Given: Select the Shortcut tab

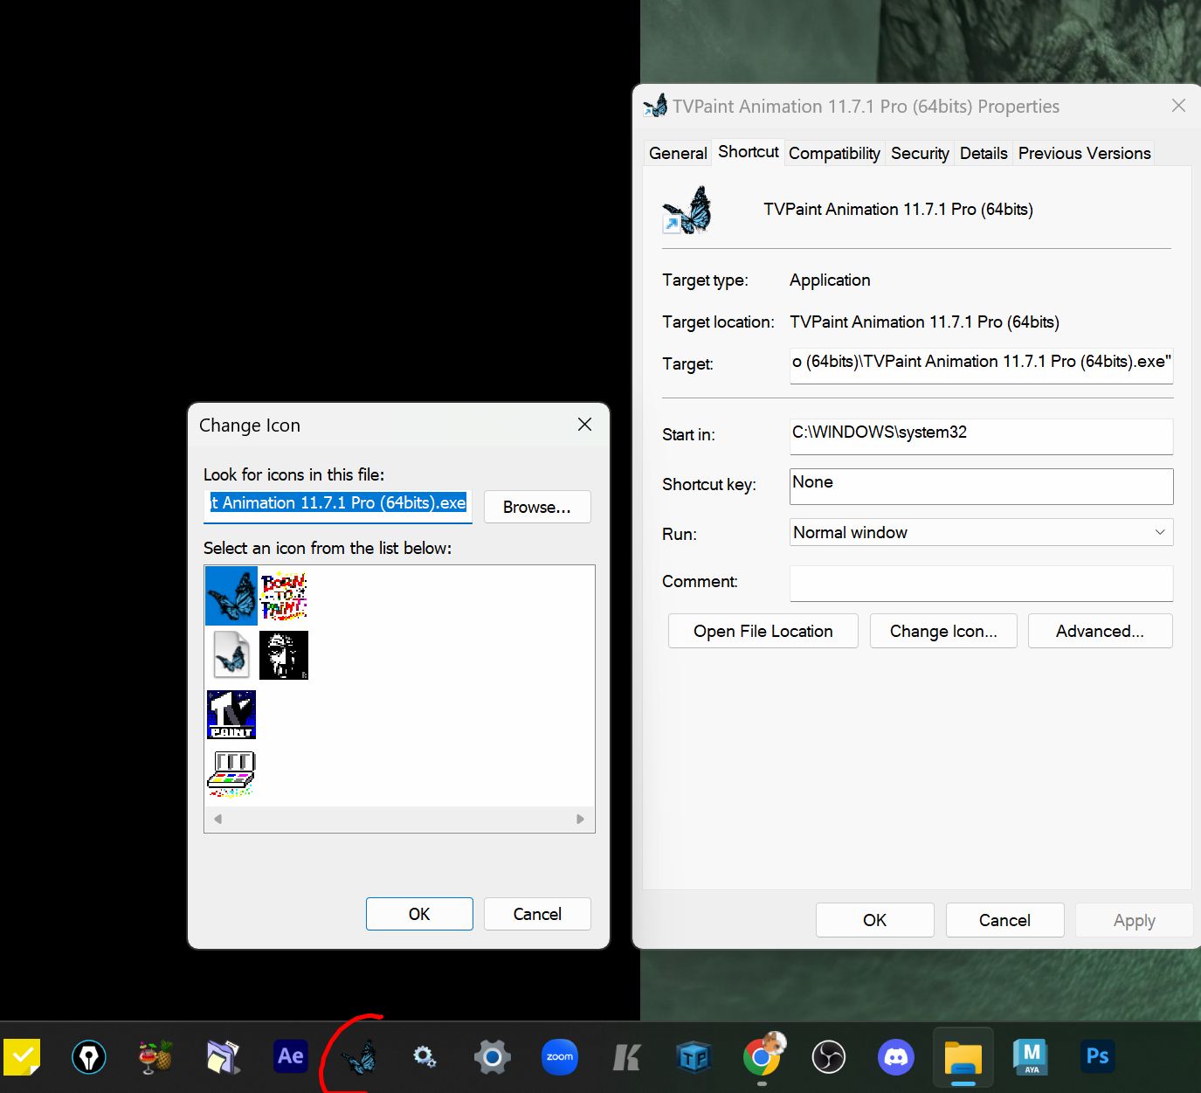Looking at the screenshot, I should (x=749, y=151).
